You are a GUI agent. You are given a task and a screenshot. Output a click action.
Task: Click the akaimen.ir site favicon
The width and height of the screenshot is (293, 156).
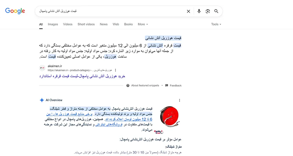42,68
